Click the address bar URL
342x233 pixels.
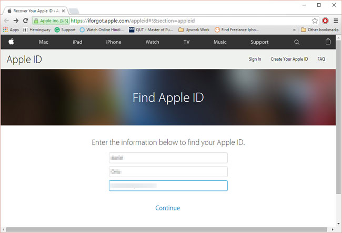(x=133, y=21)
